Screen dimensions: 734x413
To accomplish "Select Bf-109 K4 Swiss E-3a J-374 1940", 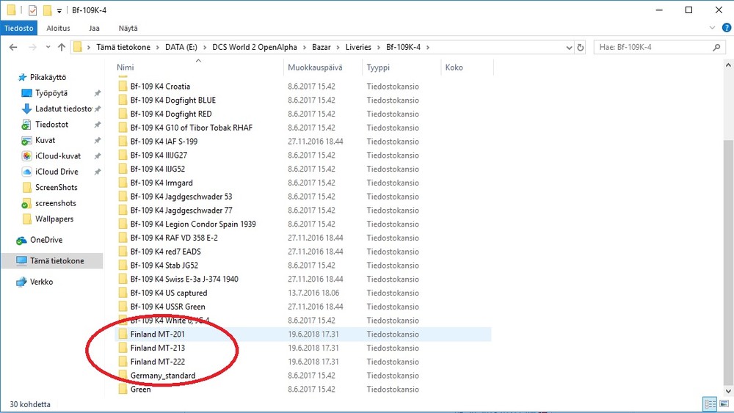I will 184,279.
